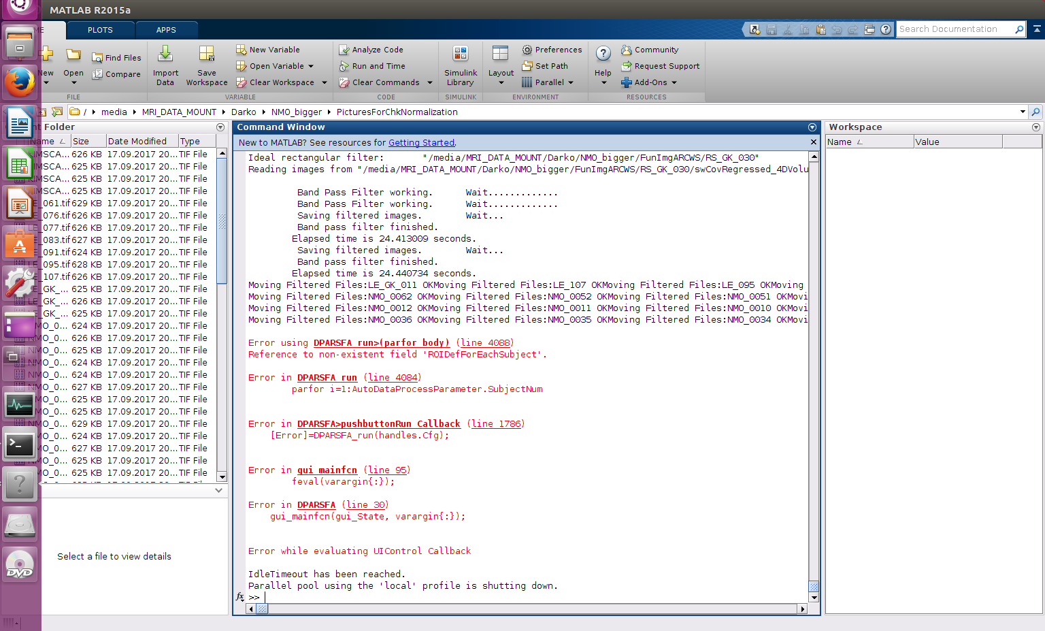Jump to line 30 link

(x=365, y=504)
